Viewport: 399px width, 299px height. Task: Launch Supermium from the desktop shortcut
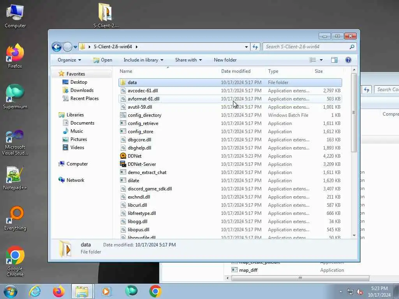[x=15, y=97]
